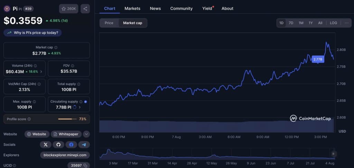354x168 pixels.
Task: Open the Whitepaper link button
Action: pyautogui.click(x=66, y=134)
